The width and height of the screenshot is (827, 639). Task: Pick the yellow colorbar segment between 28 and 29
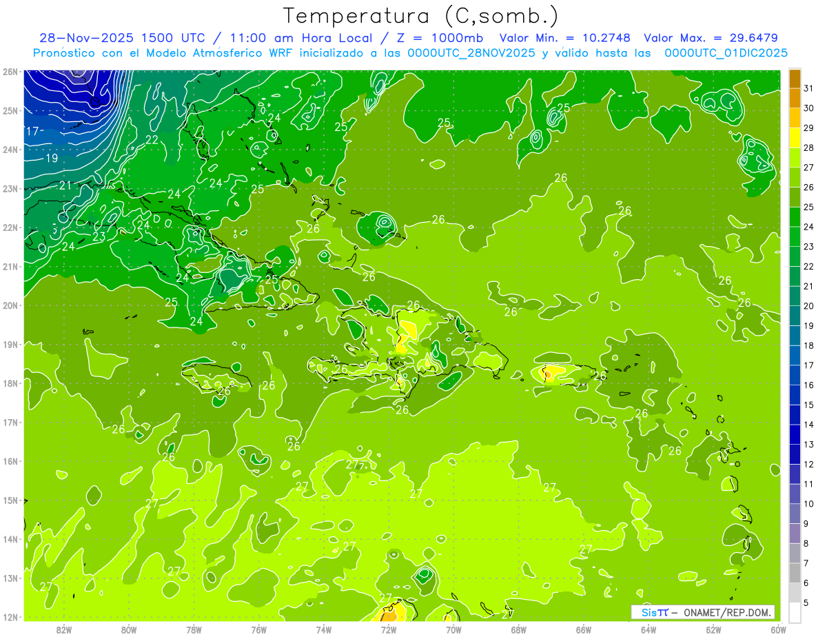click(x=795, y=138)
